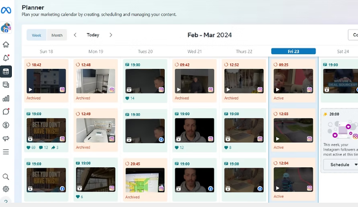
Task: Switch to Week view
Action: [37, 35]
